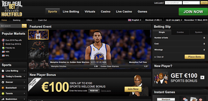Click the GET €100 Sports Bonus banner
Image resolution: width=208 pixels, height=101 pixels.
(180, 77)
